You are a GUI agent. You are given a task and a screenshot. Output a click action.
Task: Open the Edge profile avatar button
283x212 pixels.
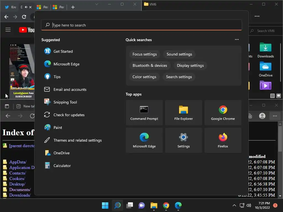(x=262, y=116)
